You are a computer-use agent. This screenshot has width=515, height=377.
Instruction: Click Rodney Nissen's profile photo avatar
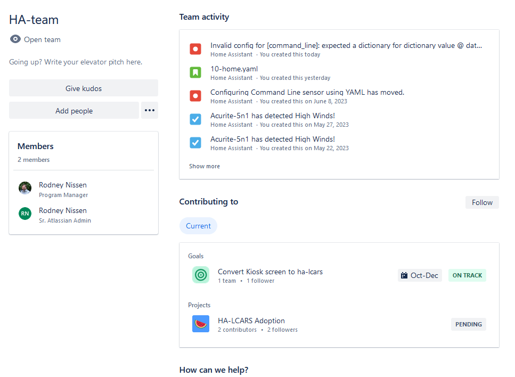click(x=25, y=188)
